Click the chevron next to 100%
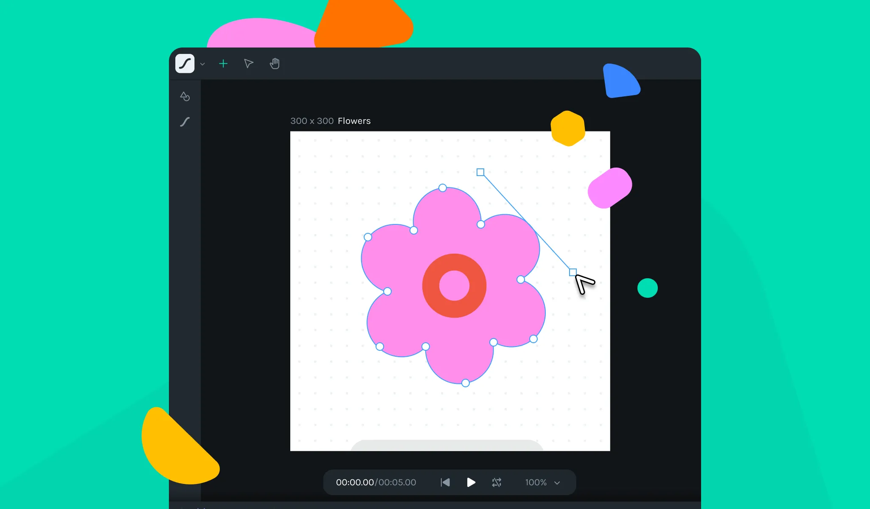 (557, 483)
